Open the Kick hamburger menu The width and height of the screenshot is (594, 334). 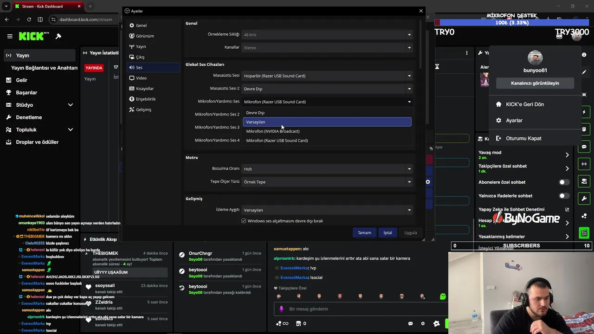(10, 36)
